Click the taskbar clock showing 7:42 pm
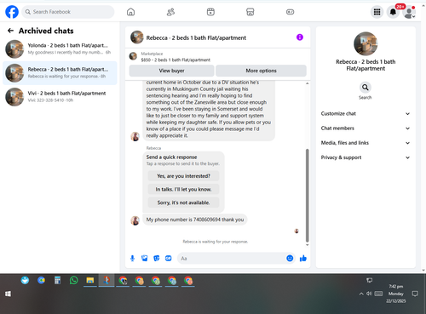Image resolution: width=426 pixels, height=314 pixels. pos(396,294)
